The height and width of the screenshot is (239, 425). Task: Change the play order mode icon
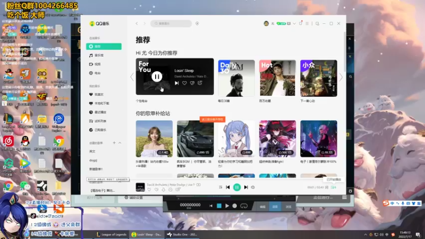click(x=220, y=187)
